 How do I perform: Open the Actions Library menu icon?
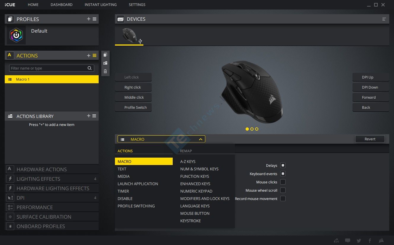pos(95,116)
